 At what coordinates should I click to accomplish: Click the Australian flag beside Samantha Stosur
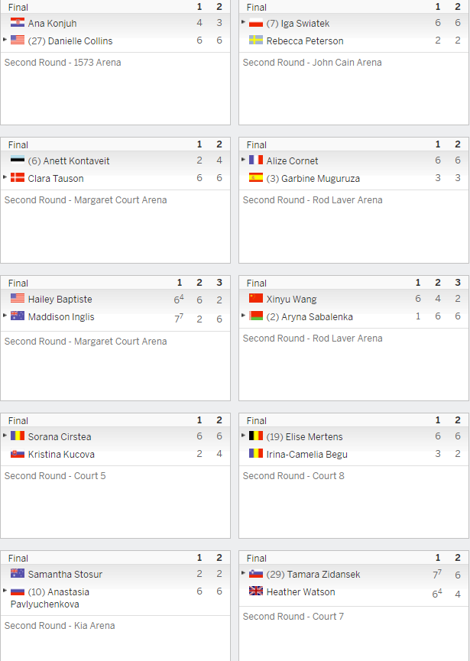click(x=18, y=573)
